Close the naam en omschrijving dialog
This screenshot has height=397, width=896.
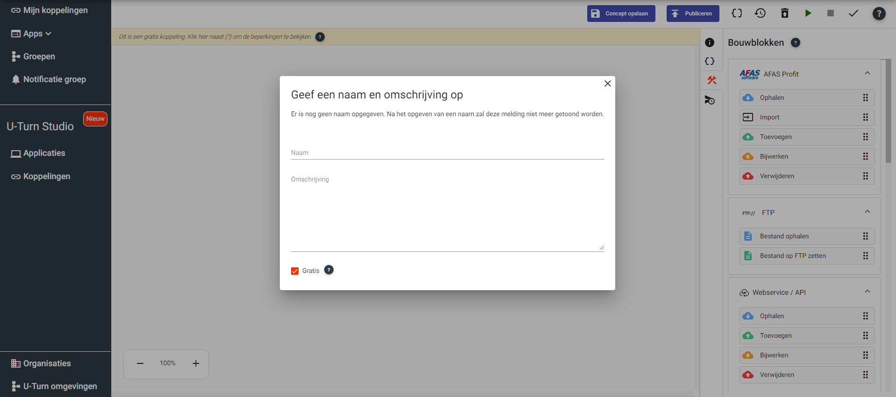607,84
